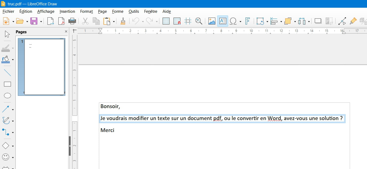Select the Clone Formatting paintbrush
Screen dimensions: 367x169
[123, 21]
